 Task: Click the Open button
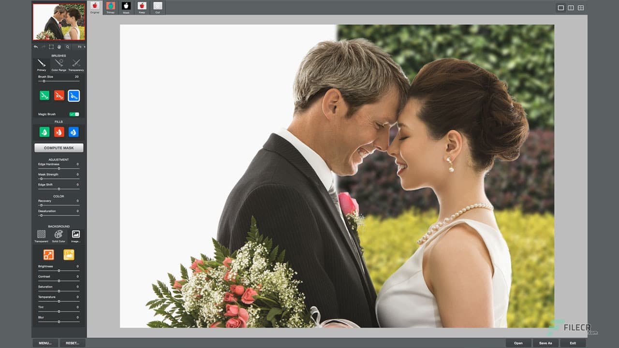[518, 343]
